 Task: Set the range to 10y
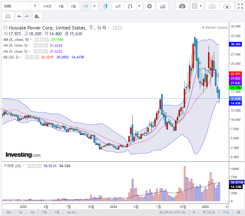tap(9, 212)
